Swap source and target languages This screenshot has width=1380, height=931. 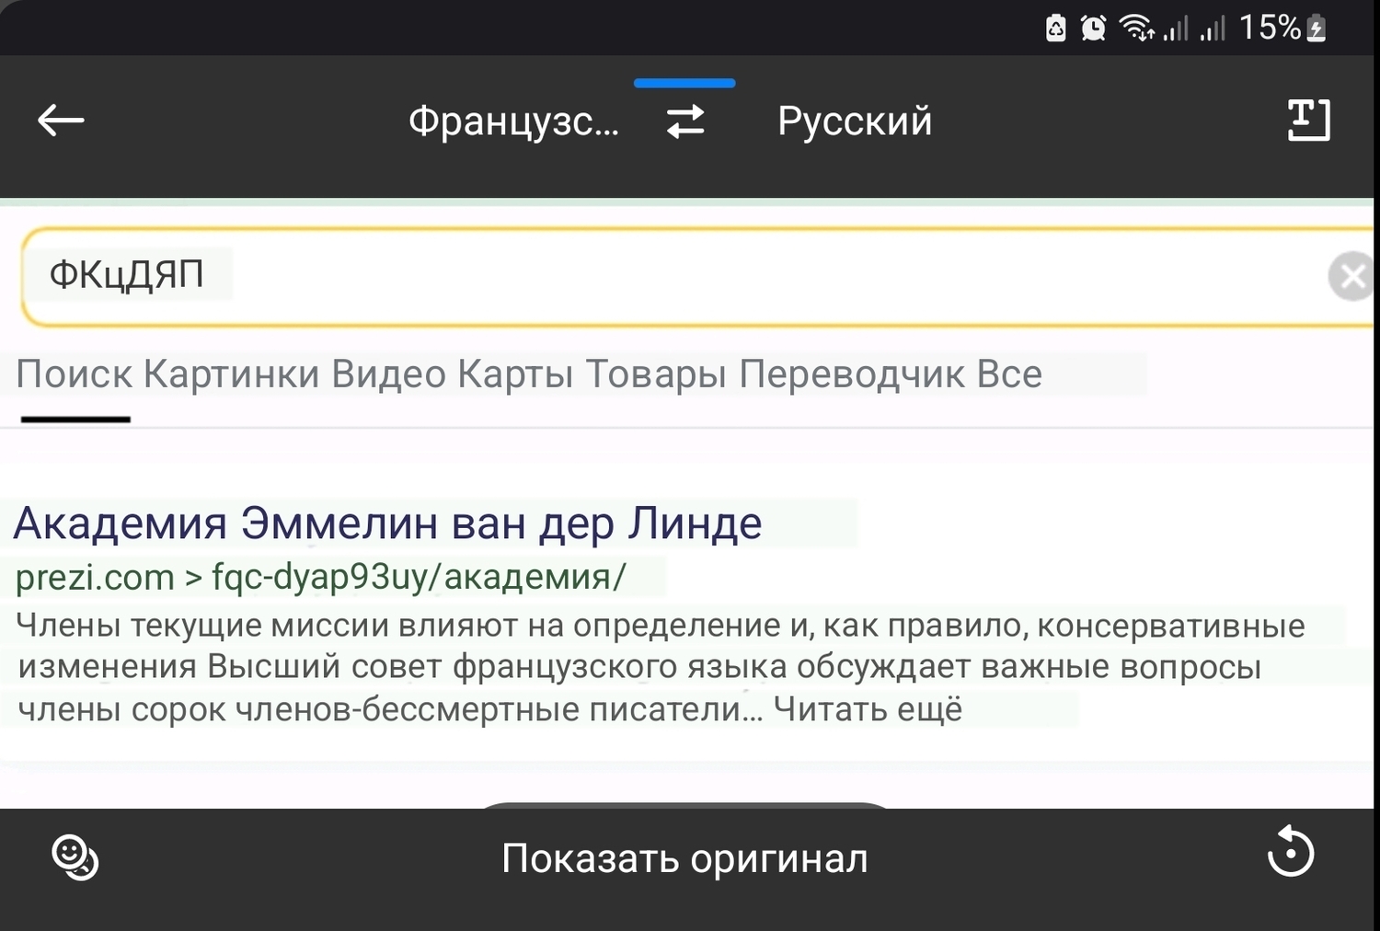[x=685, y=121]
